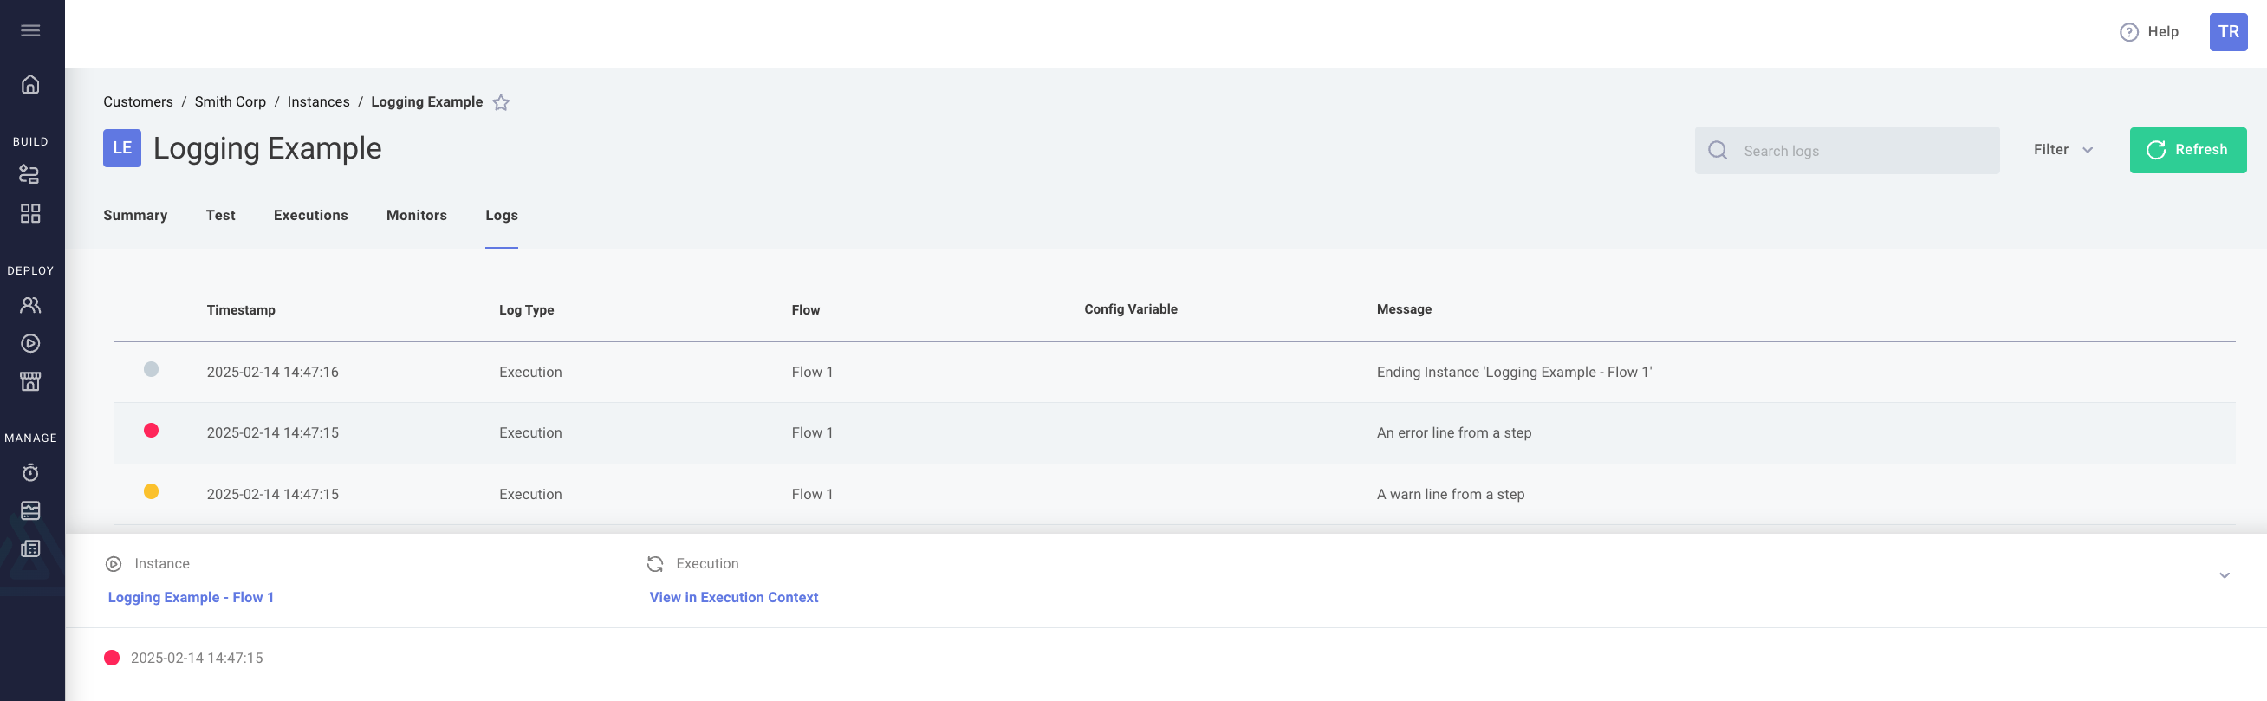Click detail panel timestamp 2025-02-14 14:47:15
The height and width of the screenshot is (701, 2267).
click(x=196, y=659)
